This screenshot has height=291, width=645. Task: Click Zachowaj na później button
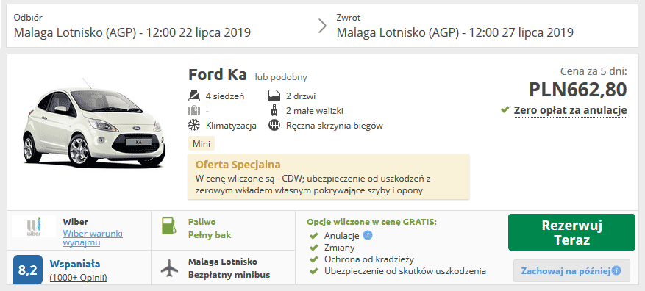click(x=571, y=271)
